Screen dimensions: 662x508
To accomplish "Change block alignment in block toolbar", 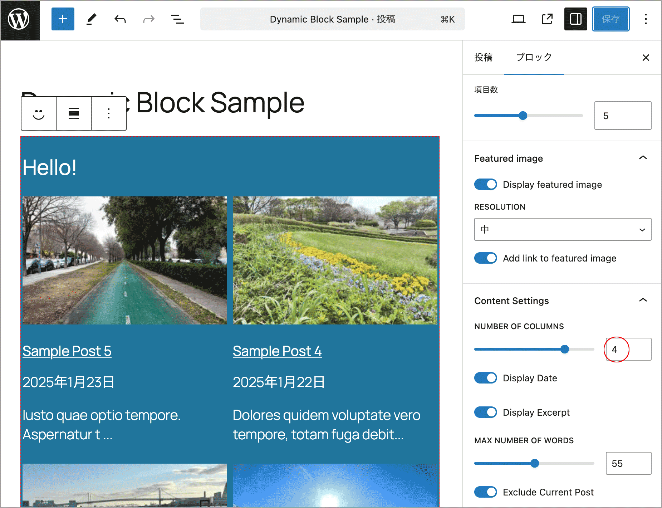I will [x=74, y=113].
